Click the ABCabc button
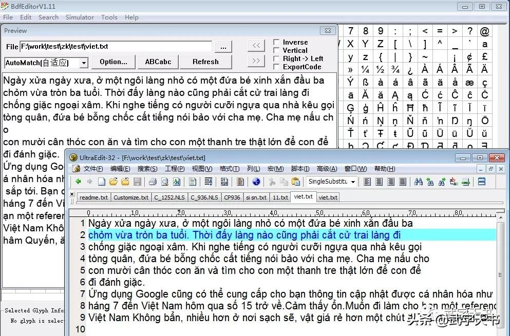 point(158,62)
